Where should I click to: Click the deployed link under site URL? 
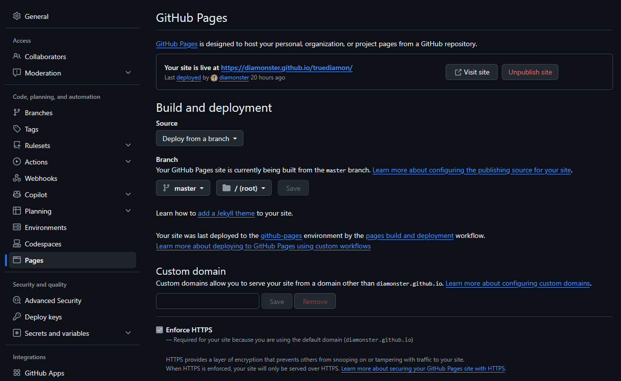click(x=189, y=77)
